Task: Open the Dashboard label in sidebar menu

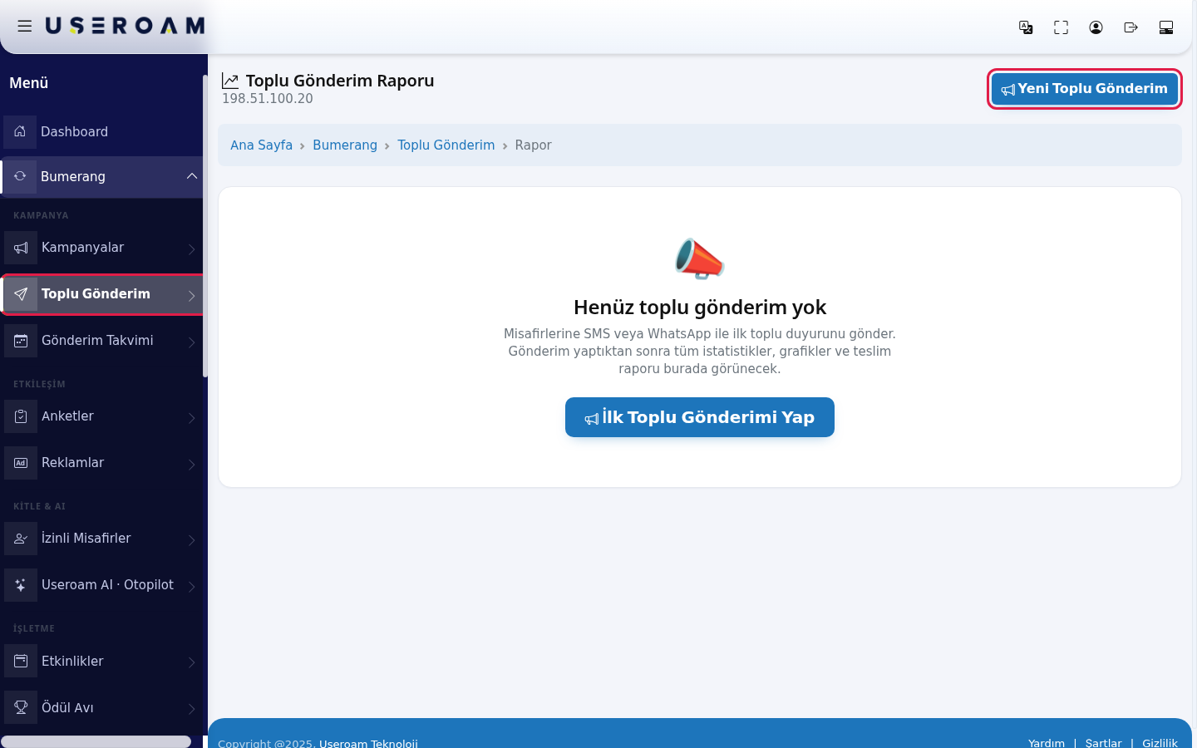Action: [x=74, y=131]
